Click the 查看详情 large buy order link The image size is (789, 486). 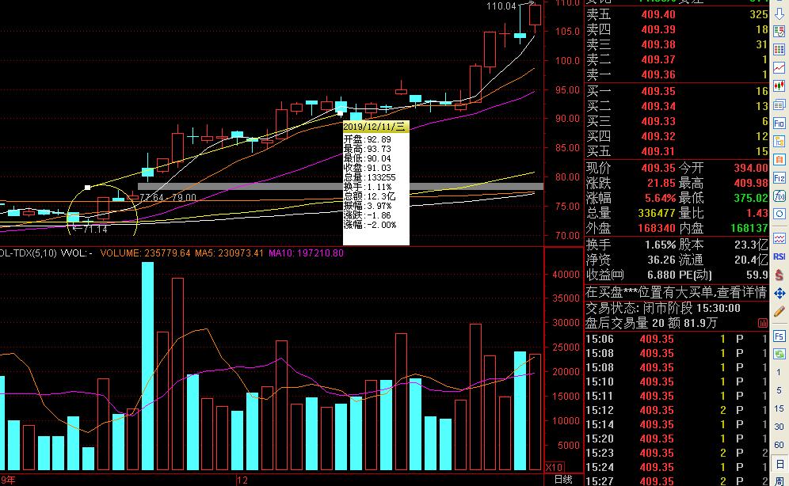click(742, 292)
